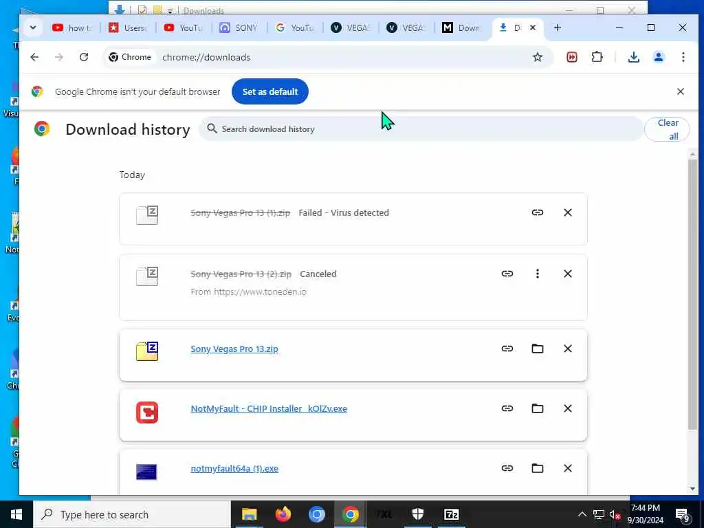Open Windows Security shield in taskbar

pyautogui.click(x=417, y=514)
